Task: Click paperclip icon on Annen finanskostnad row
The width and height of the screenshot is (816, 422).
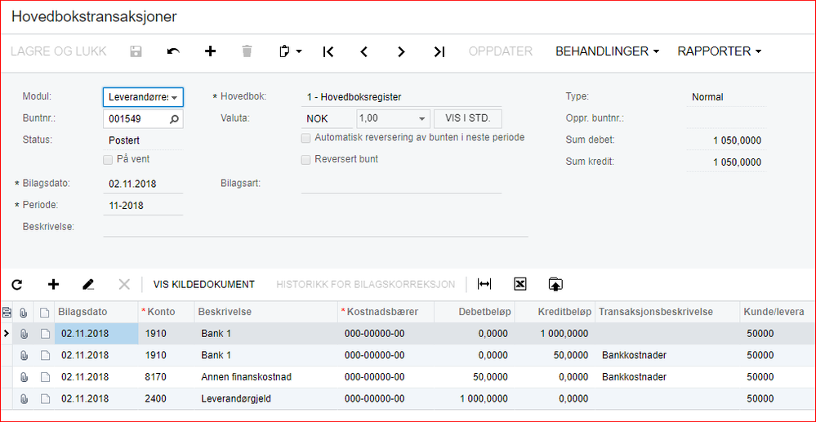Action: [24, 377]
